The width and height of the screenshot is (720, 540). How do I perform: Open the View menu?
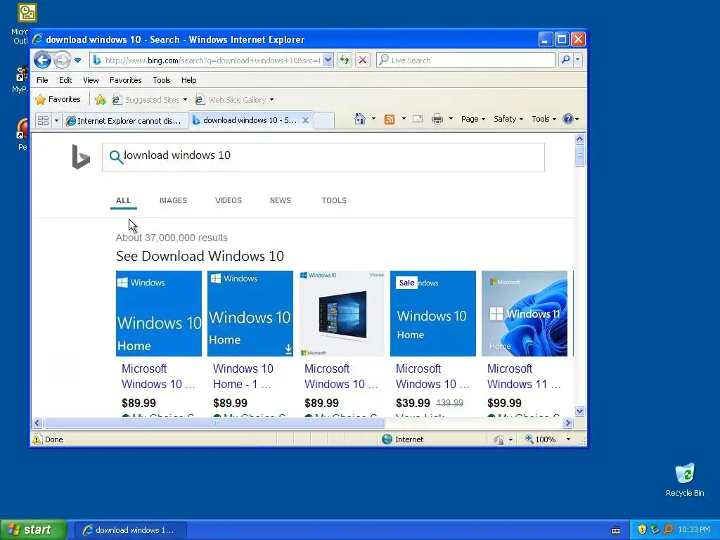91,80
